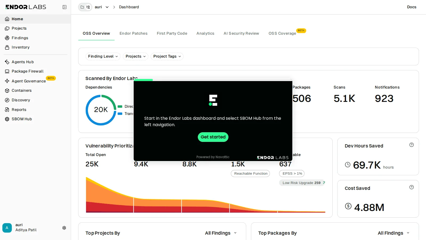Click the vulnerability funnel area chart

click(x=206, y=195)
